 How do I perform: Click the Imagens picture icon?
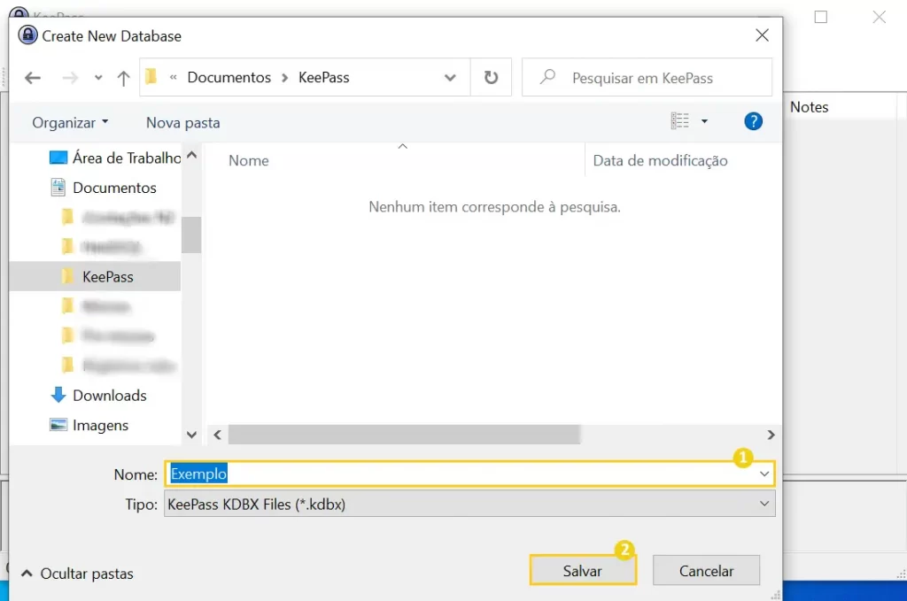pyautogui.click(x=58, y=425)
